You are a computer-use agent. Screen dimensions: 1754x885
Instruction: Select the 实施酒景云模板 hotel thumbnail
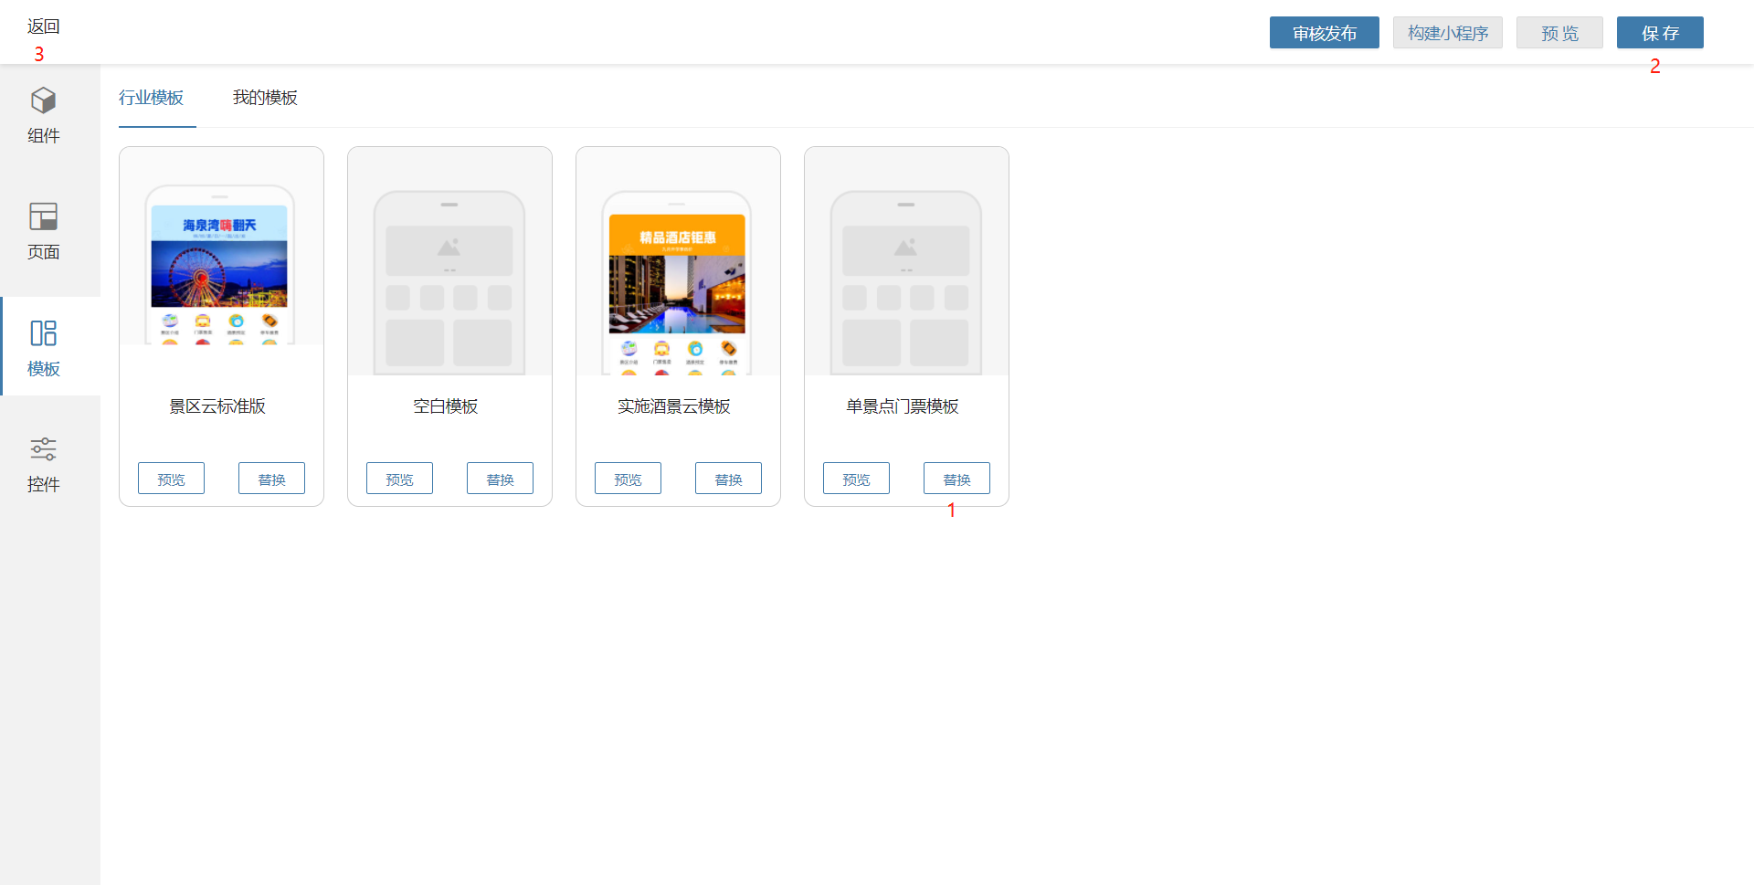(x=677, y=281)
